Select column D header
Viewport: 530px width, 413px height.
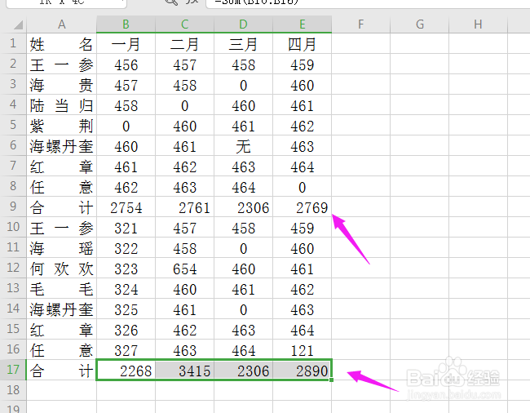click(x=243, y=24)
